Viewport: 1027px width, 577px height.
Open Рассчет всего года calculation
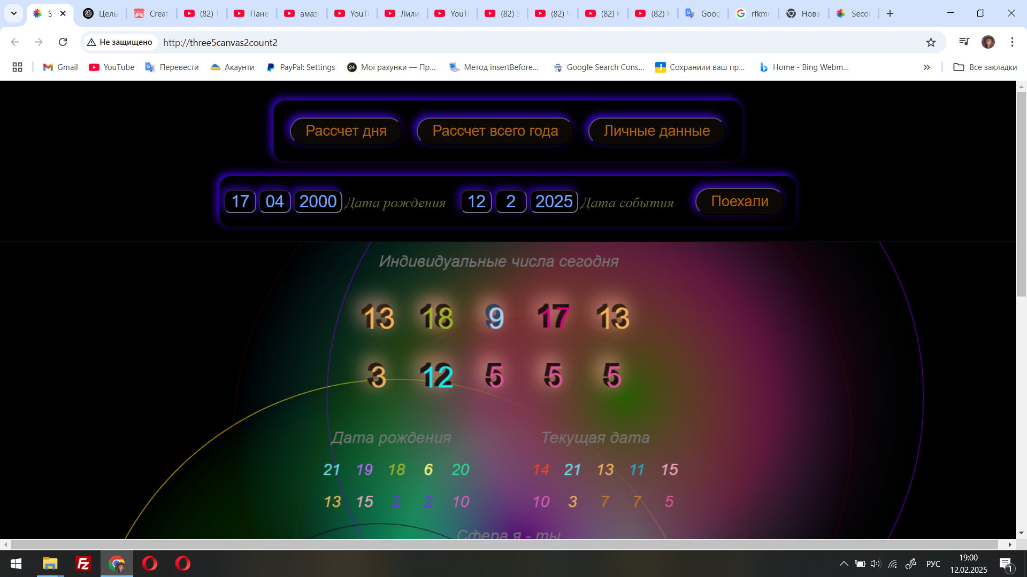[495, 131]
